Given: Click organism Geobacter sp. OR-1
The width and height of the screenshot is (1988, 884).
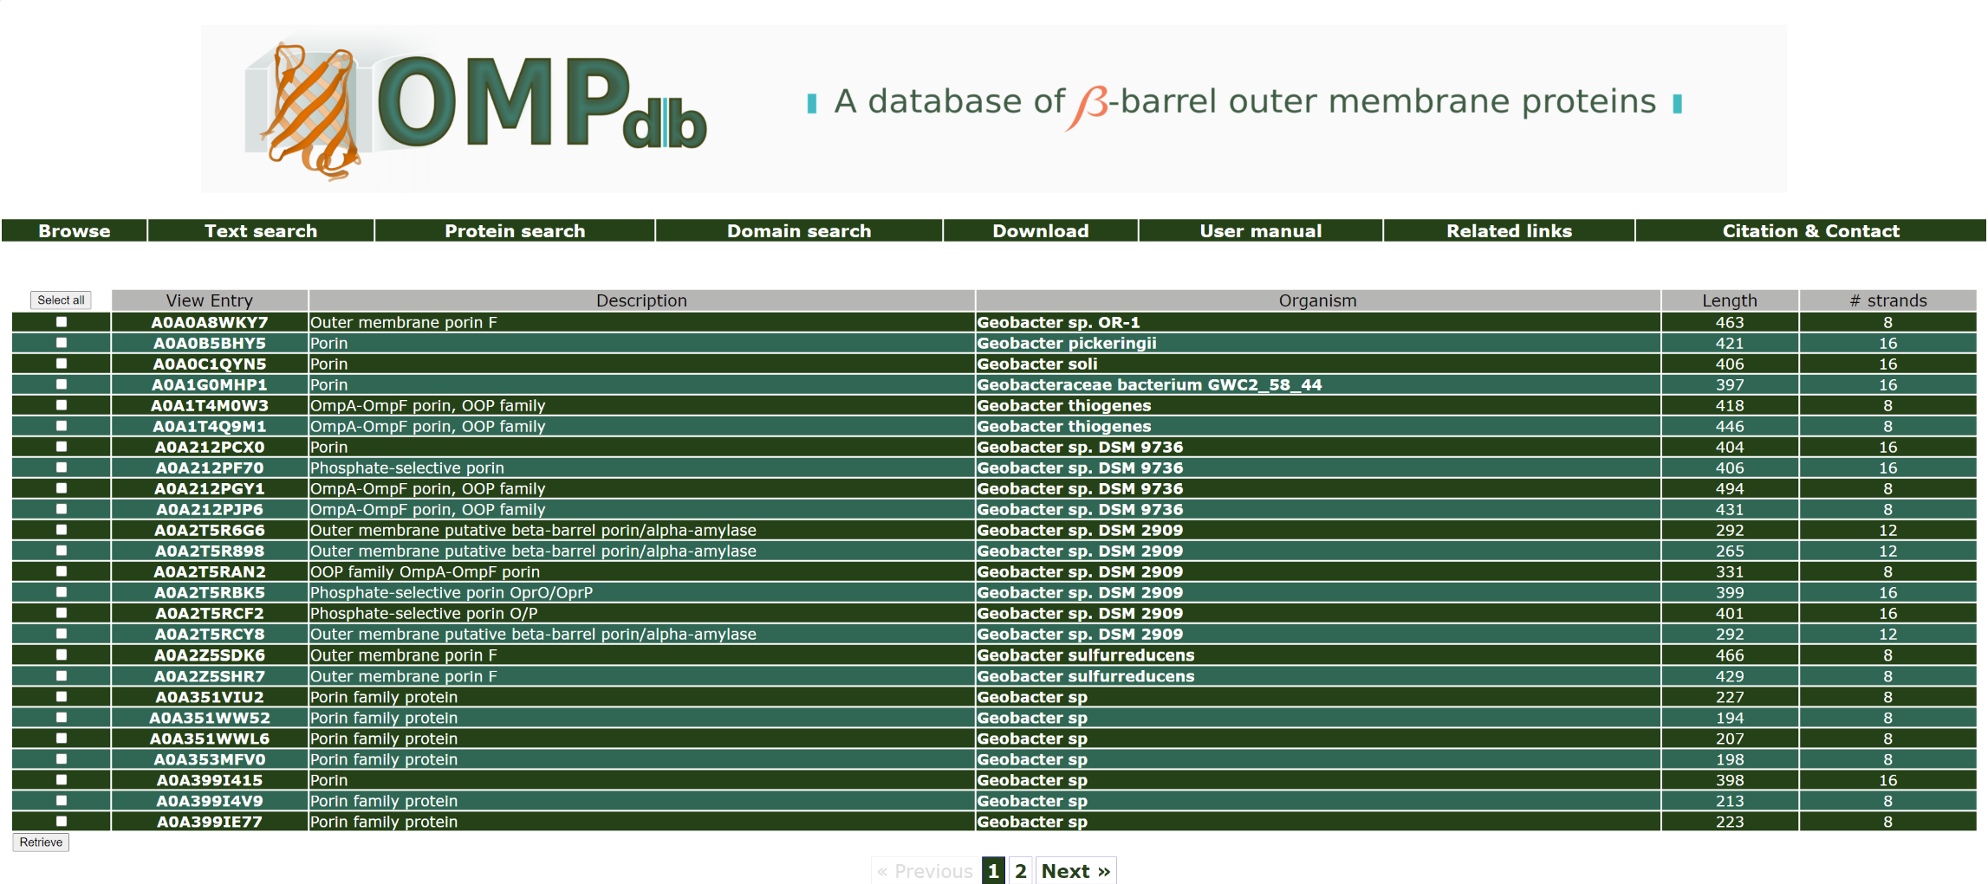Looking at the screenshot, I should point(1058,322).
